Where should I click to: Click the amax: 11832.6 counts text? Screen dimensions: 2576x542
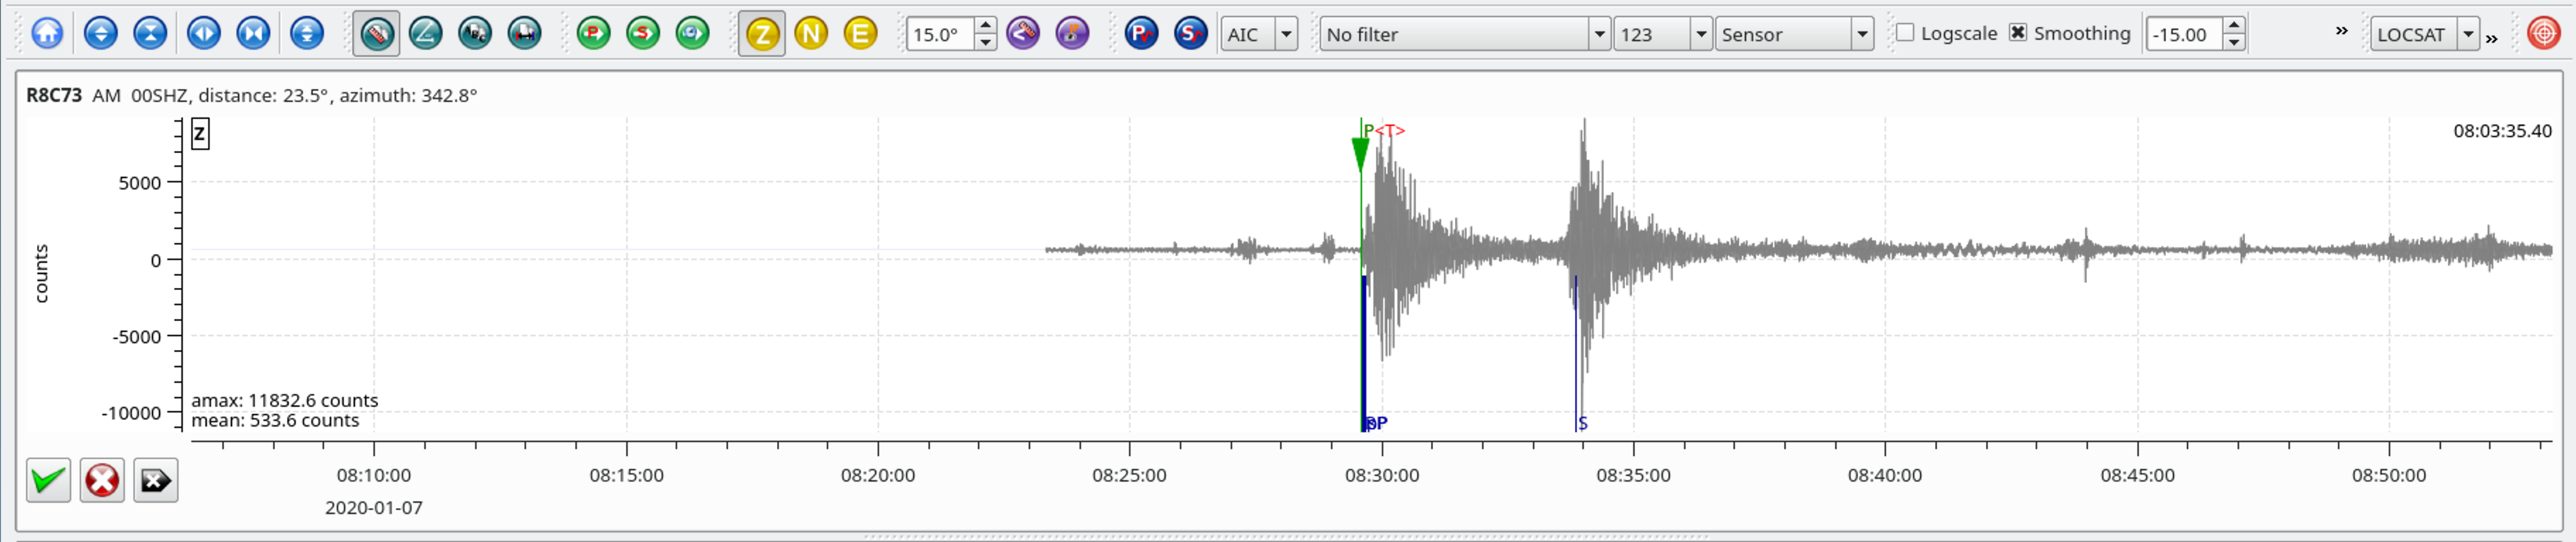(x=285, y=400)
